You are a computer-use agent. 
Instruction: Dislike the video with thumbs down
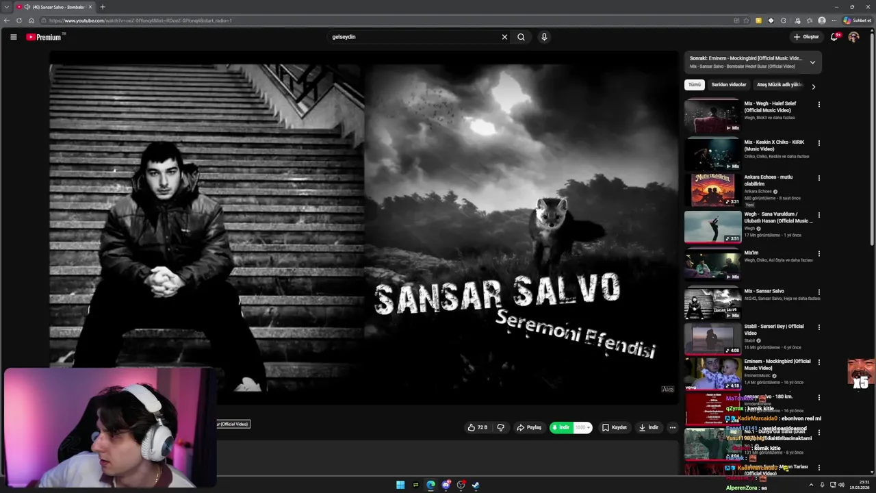(501, 427)
